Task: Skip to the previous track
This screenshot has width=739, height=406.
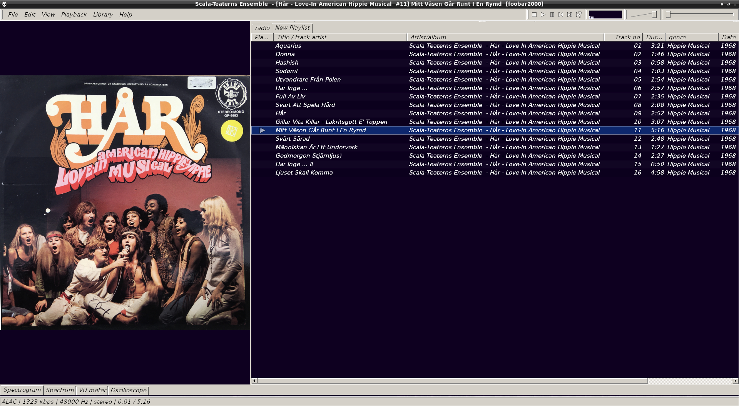Action: [561, 15]
